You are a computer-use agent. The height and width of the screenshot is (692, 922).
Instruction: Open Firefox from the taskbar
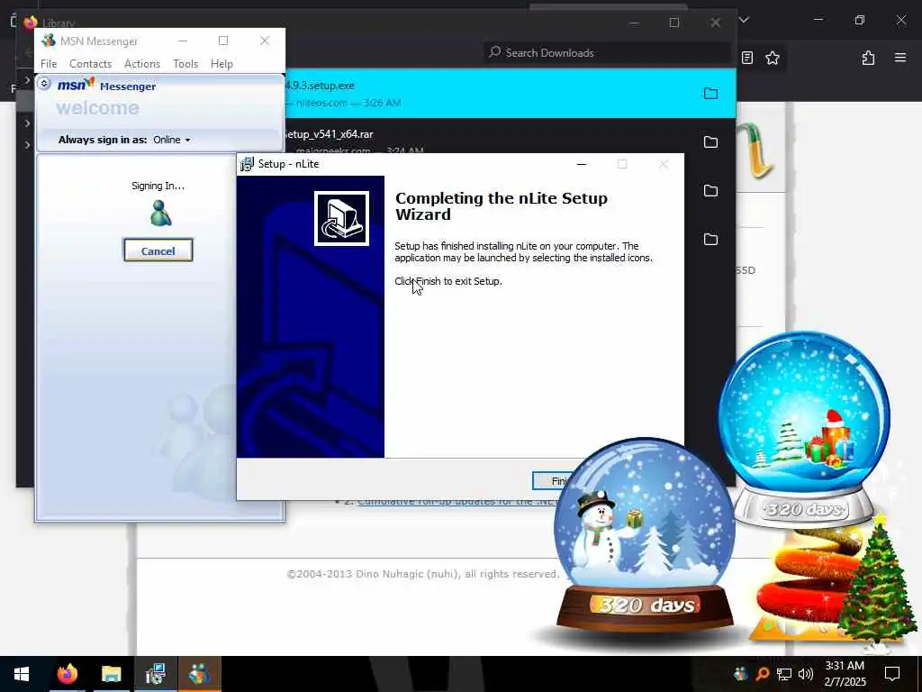pyautogui.click(x=67, y=674)
